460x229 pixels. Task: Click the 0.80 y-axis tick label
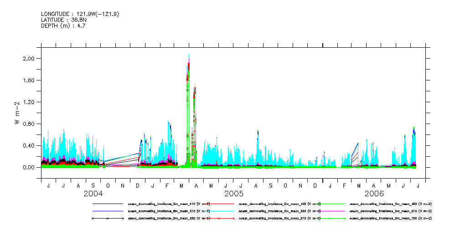[x=29, y=124]
